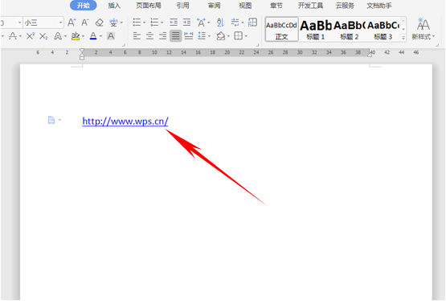Open the paragraph layout icon beside the link

(x=51, y=120)
